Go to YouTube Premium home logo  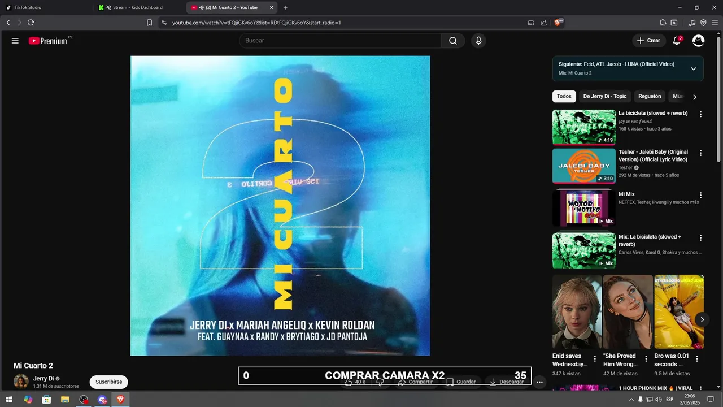pyautogui.click(x=48, y=41)
